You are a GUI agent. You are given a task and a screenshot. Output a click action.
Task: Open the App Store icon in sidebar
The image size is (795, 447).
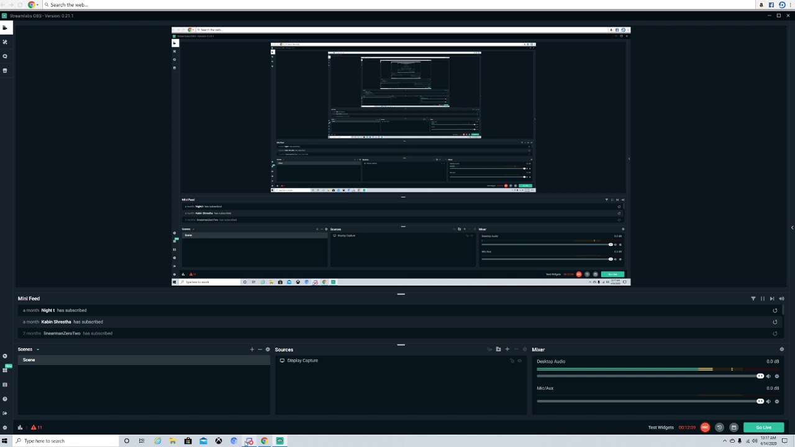5,71
